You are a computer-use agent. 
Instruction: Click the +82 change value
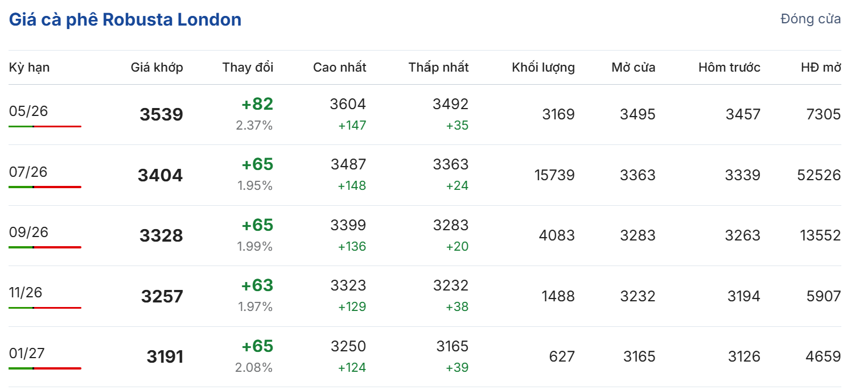point(257,105)
